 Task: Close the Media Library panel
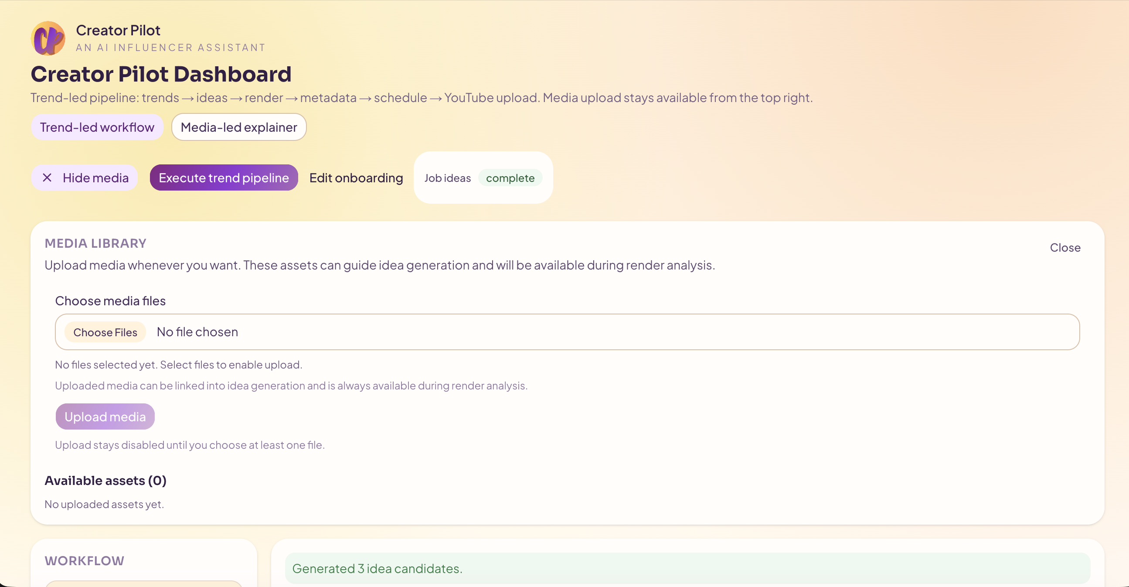tap(1064, 248)
